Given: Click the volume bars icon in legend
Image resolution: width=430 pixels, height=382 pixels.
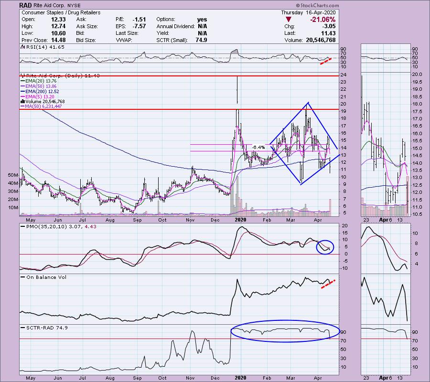Looking at the screenshot, I should pos(23,101).
